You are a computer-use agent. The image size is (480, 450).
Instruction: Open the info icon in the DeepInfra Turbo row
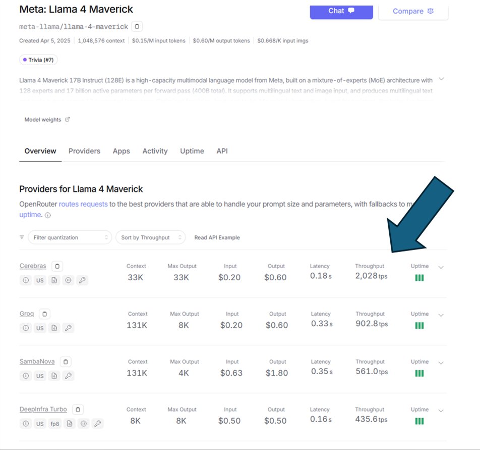[x=26, y=424]
